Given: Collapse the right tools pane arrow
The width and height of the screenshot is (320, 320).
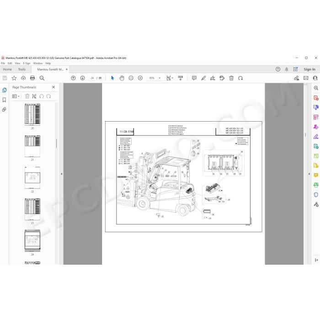Looking at the screenshot, I should (x=309, y=174).
